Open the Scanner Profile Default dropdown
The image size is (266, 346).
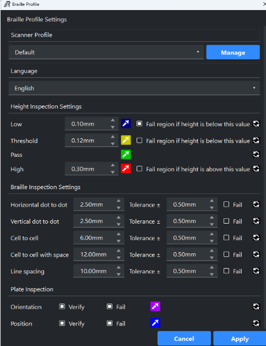tap(106, 52)
